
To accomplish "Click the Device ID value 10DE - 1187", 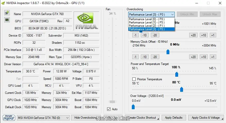I will [34, 36].
